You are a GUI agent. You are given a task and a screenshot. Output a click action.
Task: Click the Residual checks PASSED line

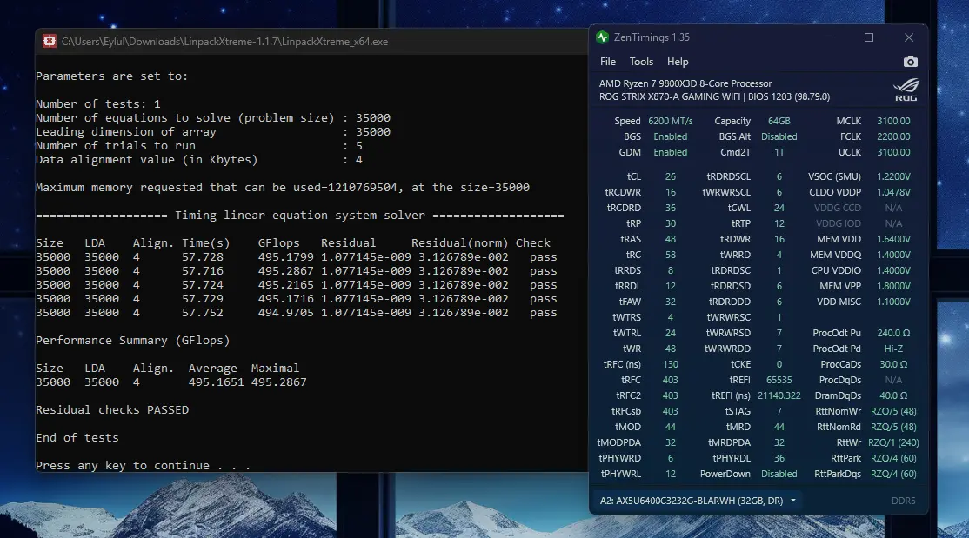pos(112,410)
